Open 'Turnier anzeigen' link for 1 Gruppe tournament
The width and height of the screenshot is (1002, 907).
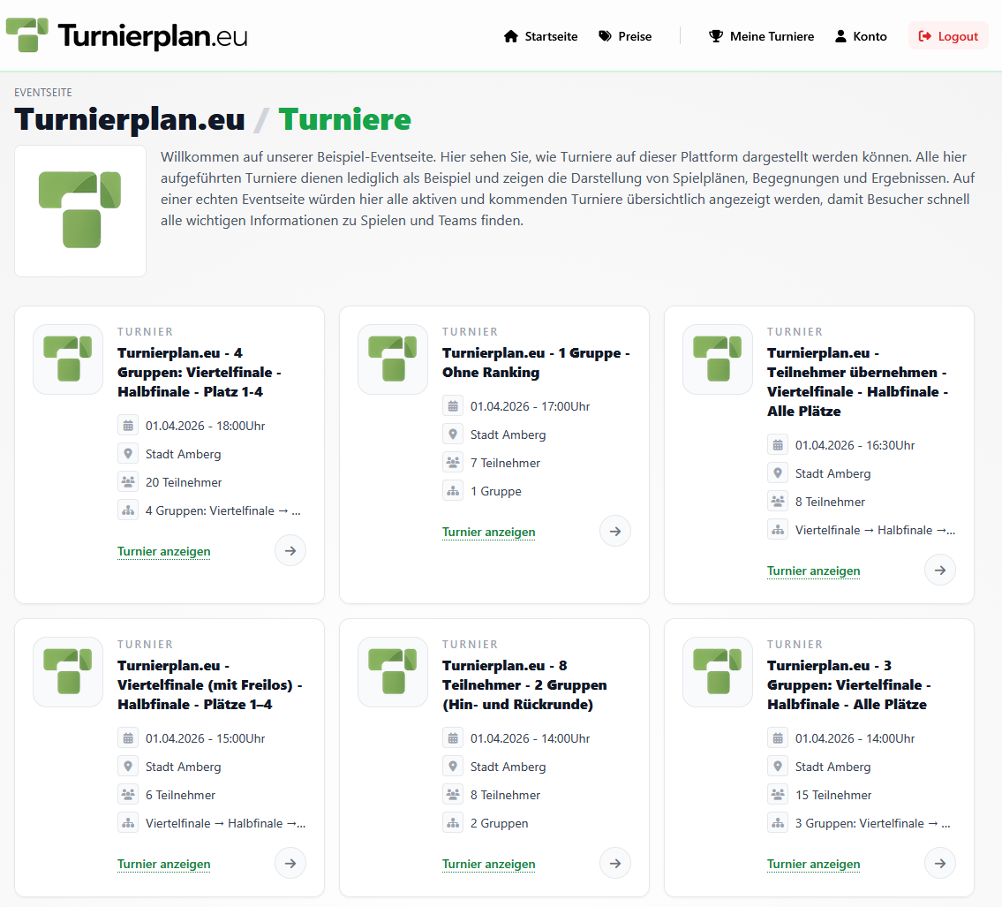[489, 533]
